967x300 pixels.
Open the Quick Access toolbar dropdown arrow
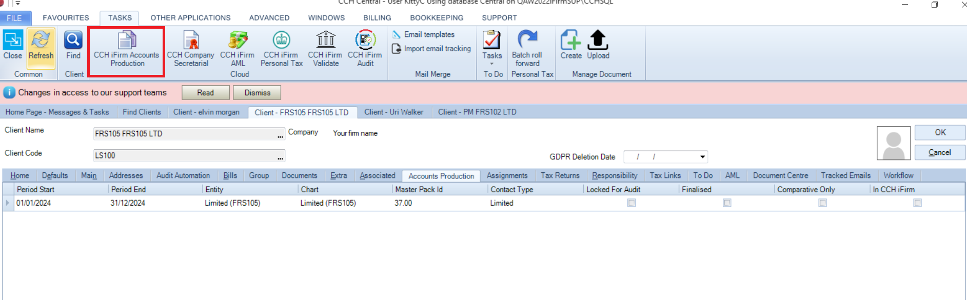17,3
